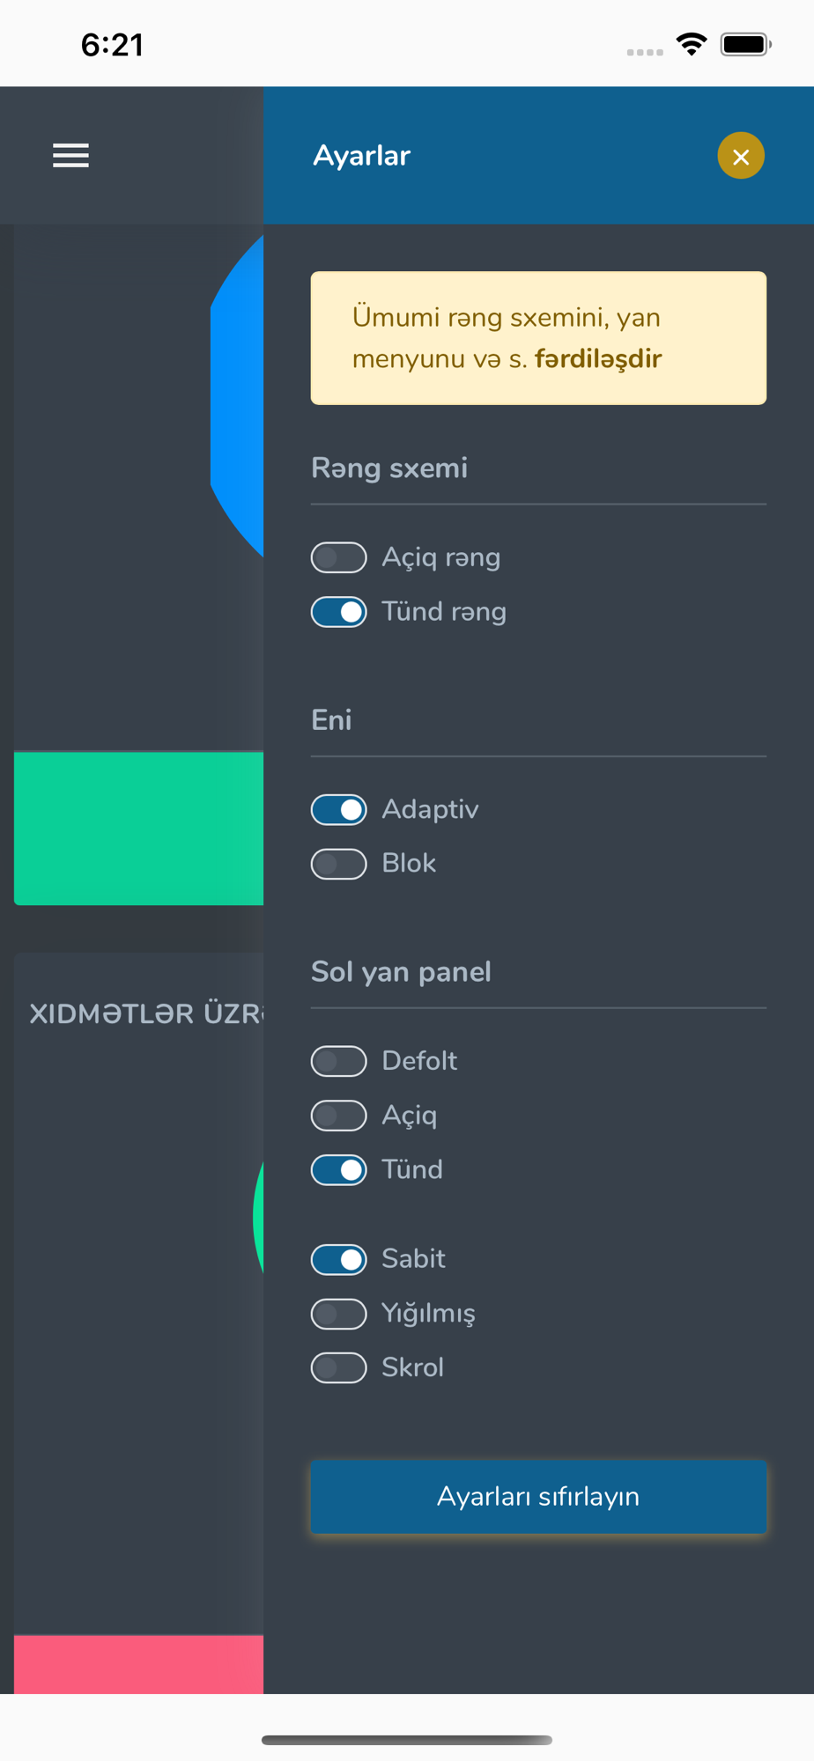This screenshot has width=814, height=1761.
Task: Tap the blue circle chart segment
Action: [x=240, y=396]
